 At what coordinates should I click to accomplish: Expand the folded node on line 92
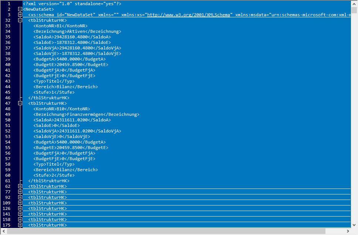click(x=20, y=197)
